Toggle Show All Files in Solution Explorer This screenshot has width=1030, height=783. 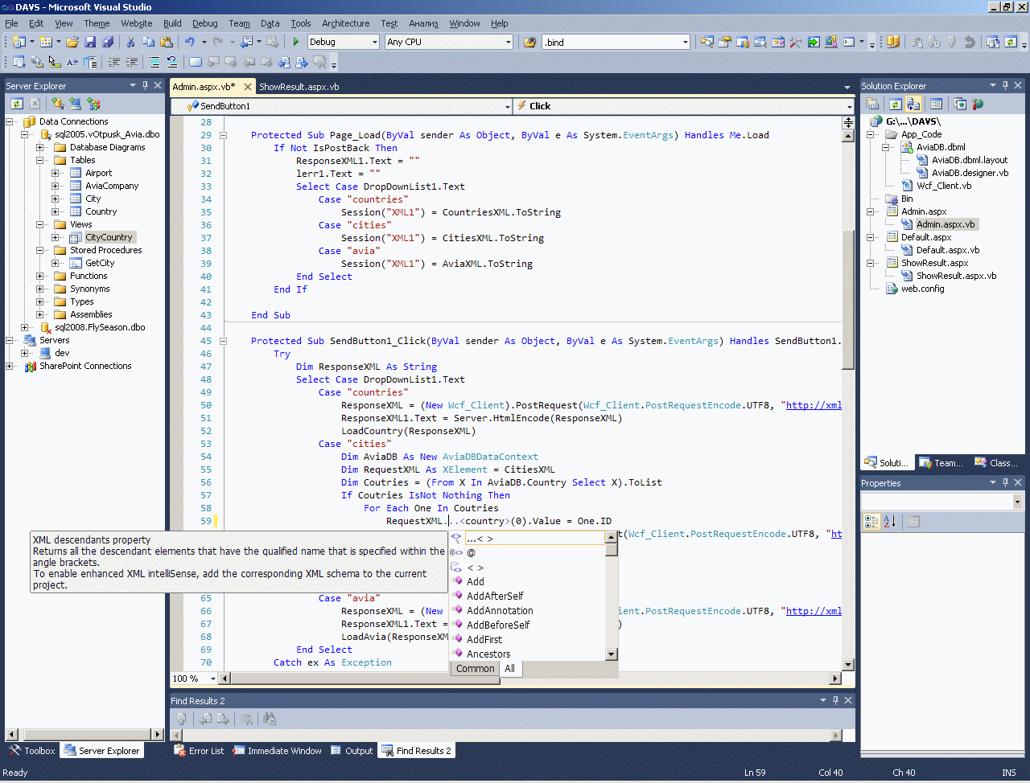click(913, 104)
